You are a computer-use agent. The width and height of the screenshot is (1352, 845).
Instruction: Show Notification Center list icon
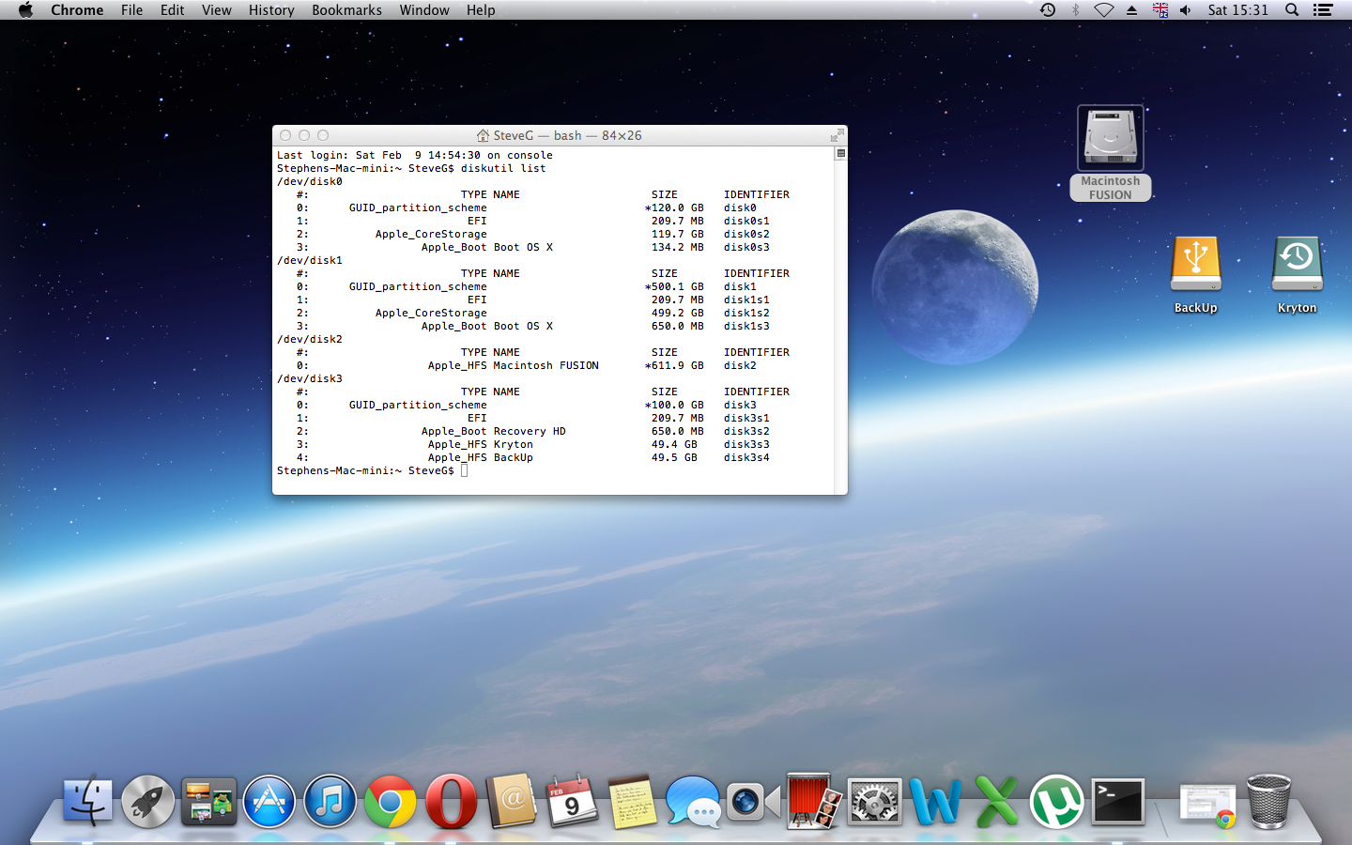coord(1323,10)
